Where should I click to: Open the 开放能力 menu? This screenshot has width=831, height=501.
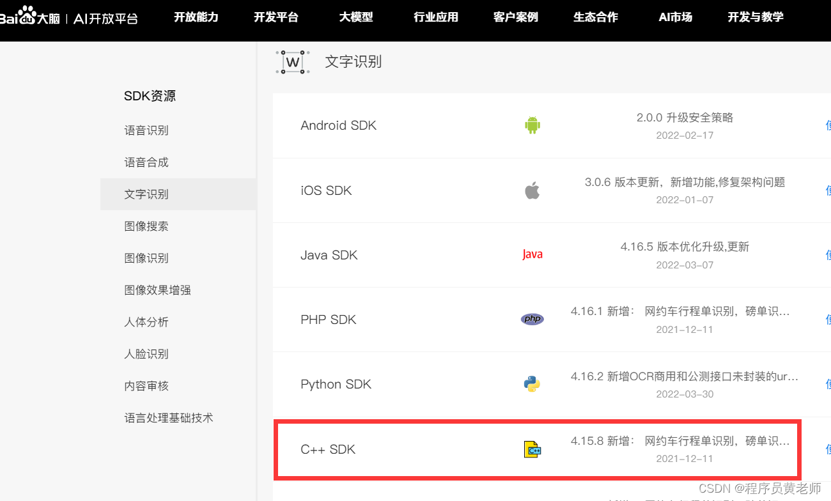pos(196,17)
